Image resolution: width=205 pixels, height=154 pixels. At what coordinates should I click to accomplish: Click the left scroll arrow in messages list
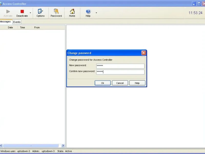point(1,146)
